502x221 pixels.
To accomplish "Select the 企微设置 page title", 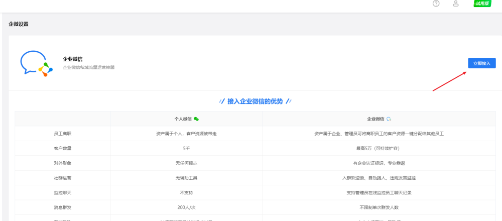I will [18, 24].
